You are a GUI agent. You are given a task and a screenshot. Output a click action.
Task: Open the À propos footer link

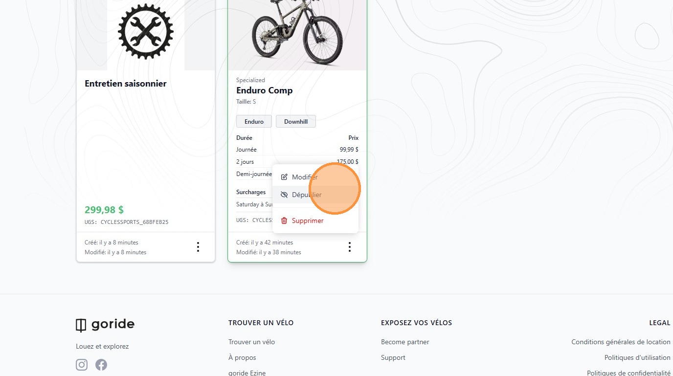pos(242,357)
